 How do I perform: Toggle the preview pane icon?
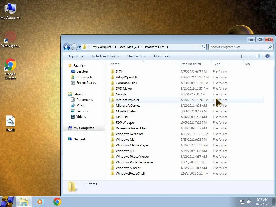(258, 56)
